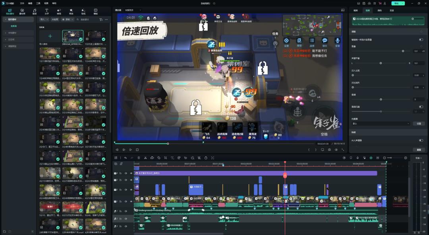
Task: Toggle auto normalization (智能统一音量) switch
Action: pos(421,40)
